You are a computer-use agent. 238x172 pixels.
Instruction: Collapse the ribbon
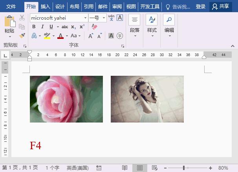tap(233, 46)
